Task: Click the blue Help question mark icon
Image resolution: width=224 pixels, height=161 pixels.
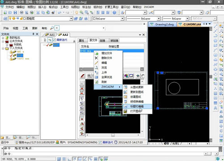Action: pos(114,13)
